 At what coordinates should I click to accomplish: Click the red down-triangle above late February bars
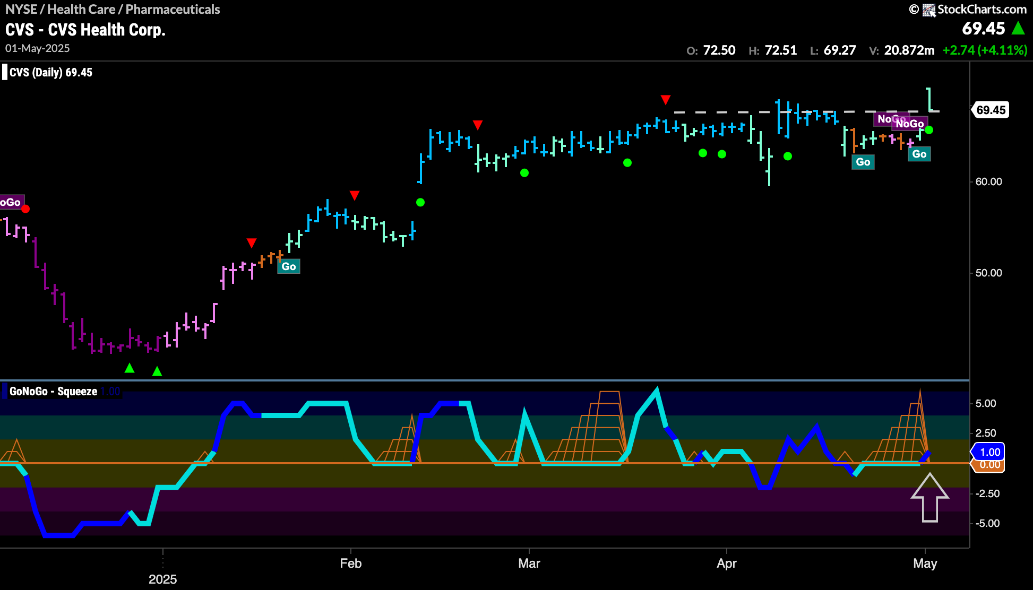(478, 125)
